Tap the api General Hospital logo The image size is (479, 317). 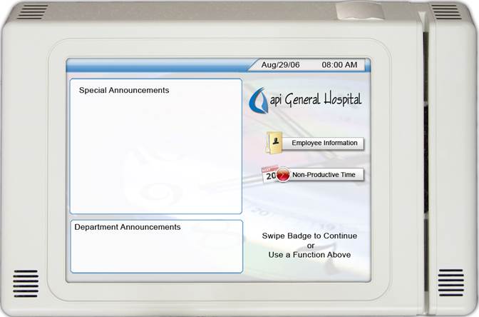click(x=305, y=100)
